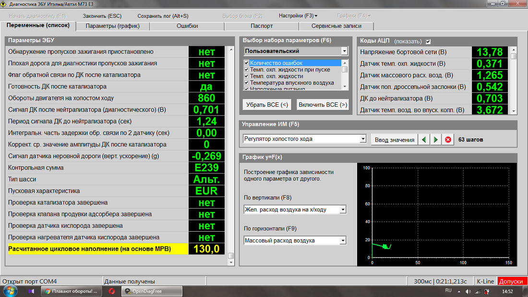Uncheck 'Количество ошибок' in the parameter list

point(247,63)
